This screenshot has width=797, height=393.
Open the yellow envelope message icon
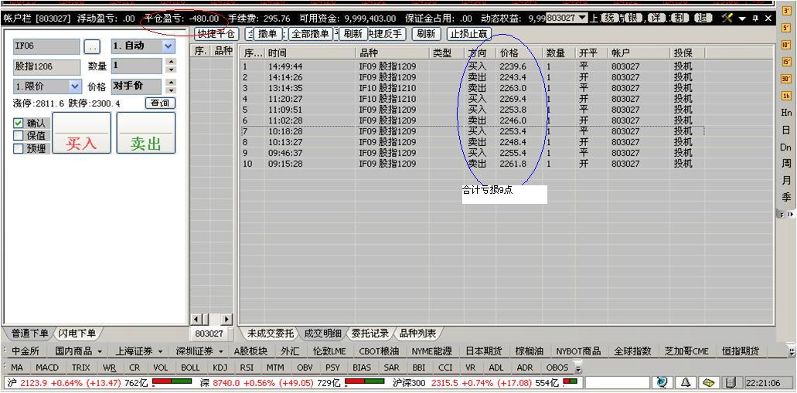click(709, 382)
